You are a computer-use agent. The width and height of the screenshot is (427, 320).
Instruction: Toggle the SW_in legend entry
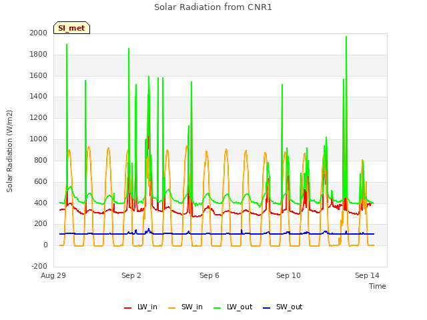click(185, 307)
